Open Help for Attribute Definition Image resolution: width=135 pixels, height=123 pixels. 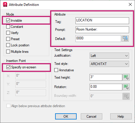pyautogui.click(x=121, y=117)
